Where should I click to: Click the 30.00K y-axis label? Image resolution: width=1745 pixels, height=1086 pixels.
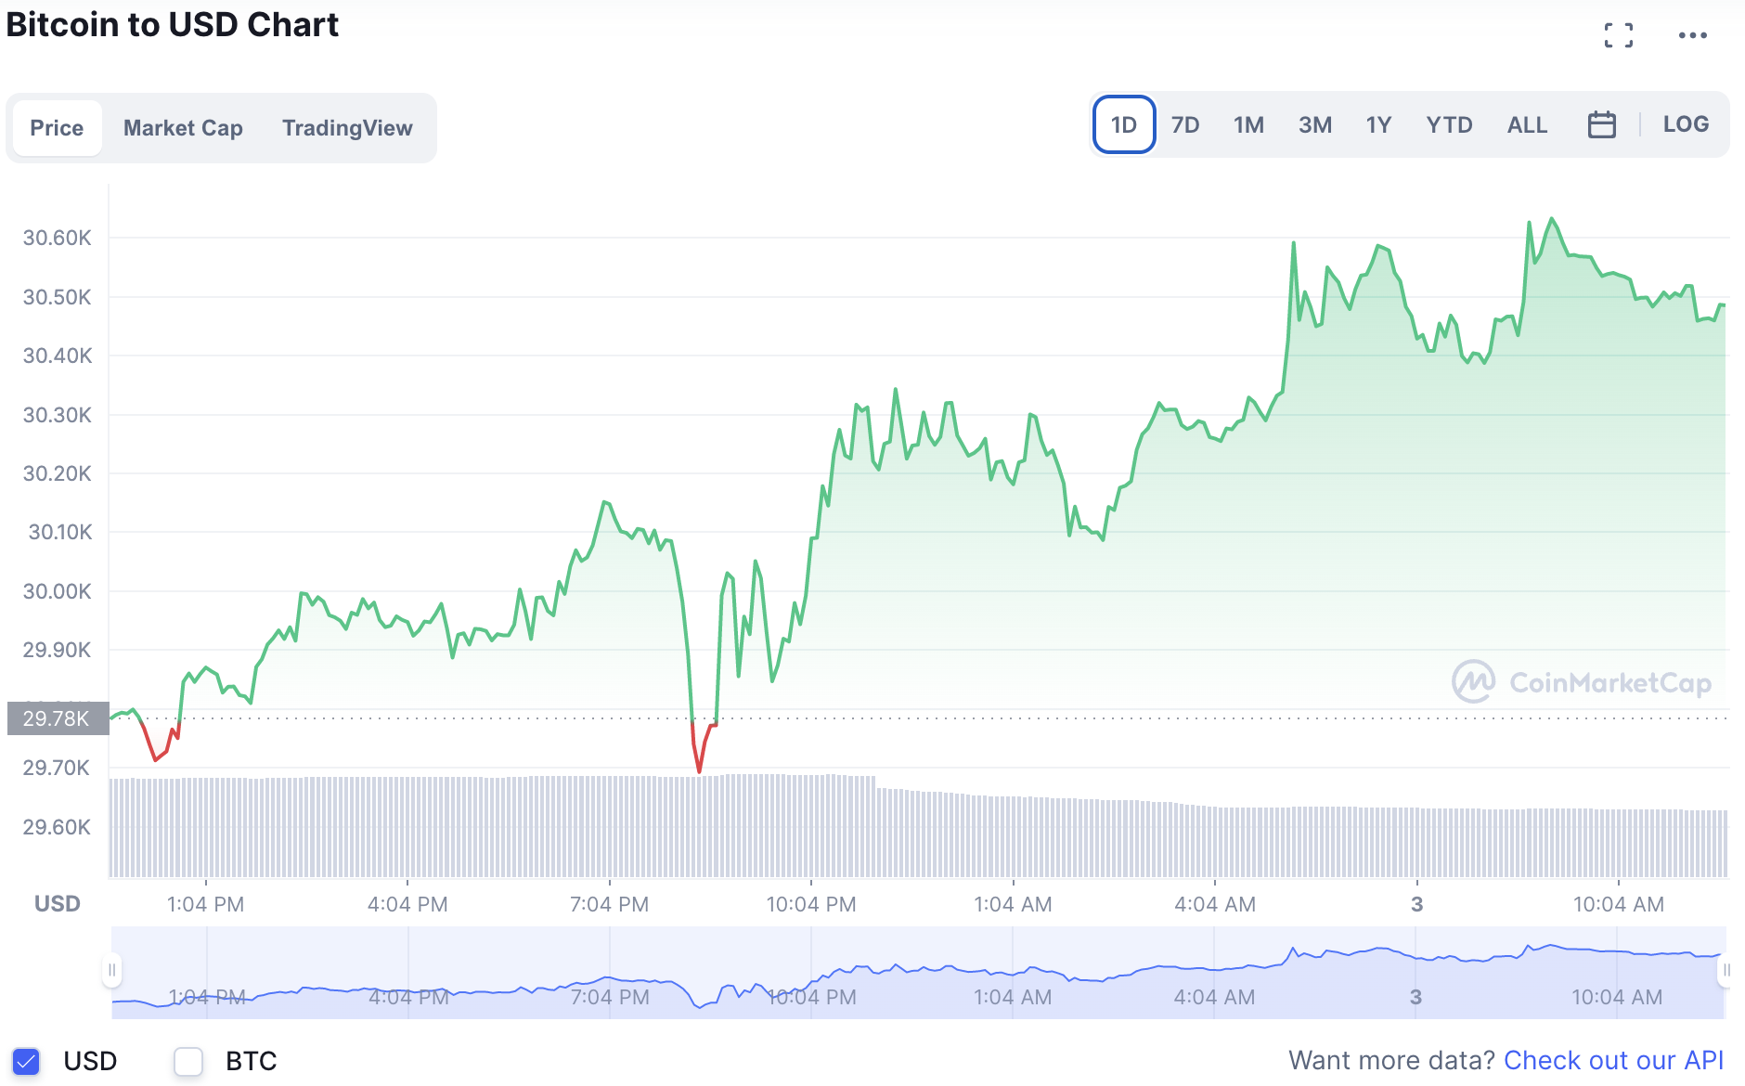coord(58,591)
